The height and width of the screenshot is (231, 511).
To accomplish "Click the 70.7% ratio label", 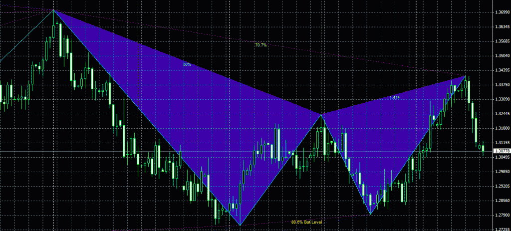I will tap(260, 45).
